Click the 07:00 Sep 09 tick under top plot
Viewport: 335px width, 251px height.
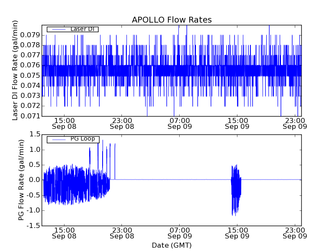tap(180, 123)
